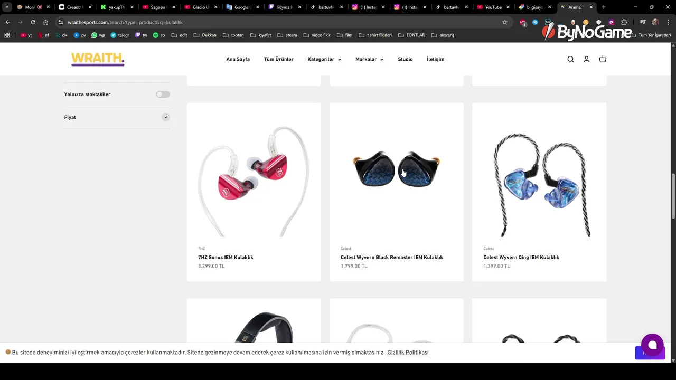Open the wp WhatsApp bookmark

point(98,35)
